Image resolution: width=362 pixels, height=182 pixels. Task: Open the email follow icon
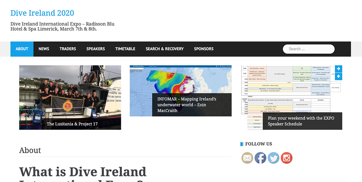[x=247, y=158]
